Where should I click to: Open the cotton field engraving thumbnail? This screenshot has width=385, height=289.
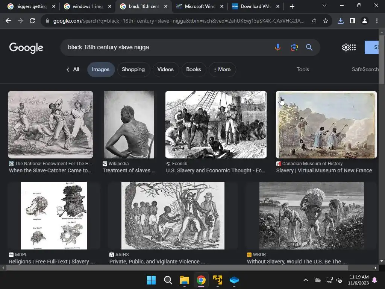point(312,216)
